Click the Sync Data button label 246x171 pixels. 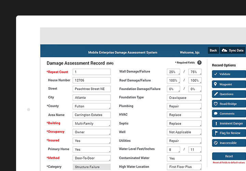click(x=236, y=50)
